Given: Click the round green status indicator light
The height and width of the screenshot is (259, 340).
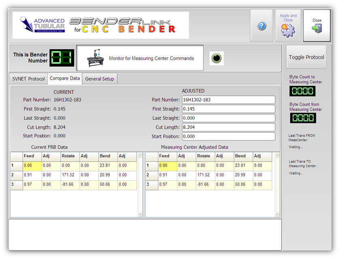Looking at the screenshot, I should pos(217,58).
